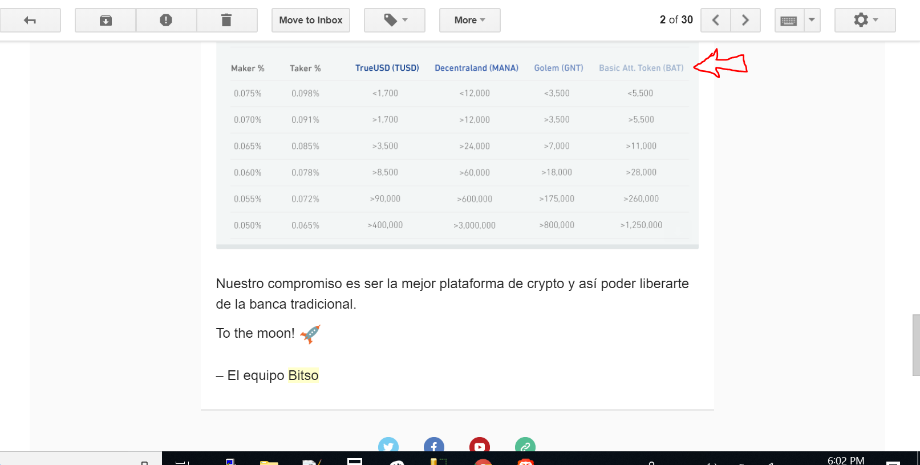
Task: Delete this email with the trash icon
Action: point(226,21)
